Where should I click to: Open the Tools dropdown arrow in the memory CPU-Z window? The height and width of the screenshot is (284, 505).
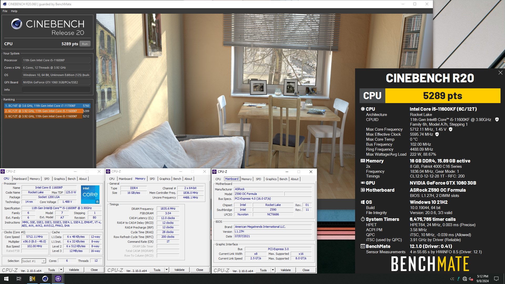tap(166, 270)
